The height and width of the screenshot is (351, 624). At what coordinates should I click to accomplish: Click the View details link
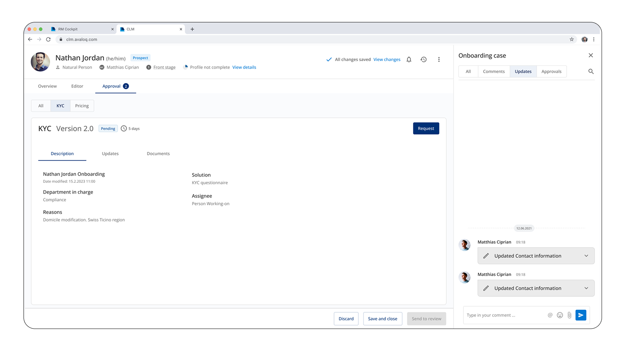tap(244, 67)
